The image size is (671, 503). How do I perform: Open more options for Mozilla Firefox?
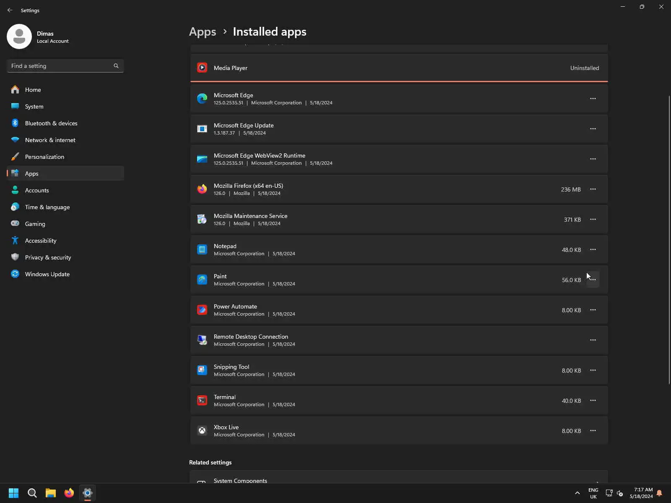click(593, 189)
